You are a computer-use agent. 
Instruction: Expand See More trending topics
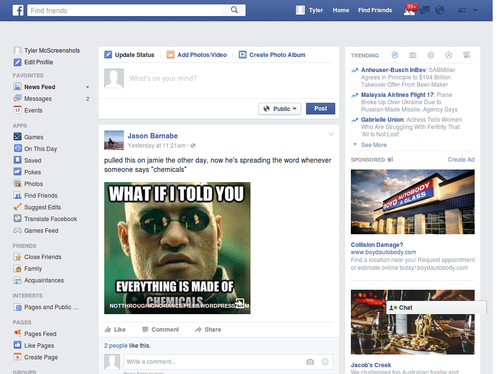click(374, 145)
